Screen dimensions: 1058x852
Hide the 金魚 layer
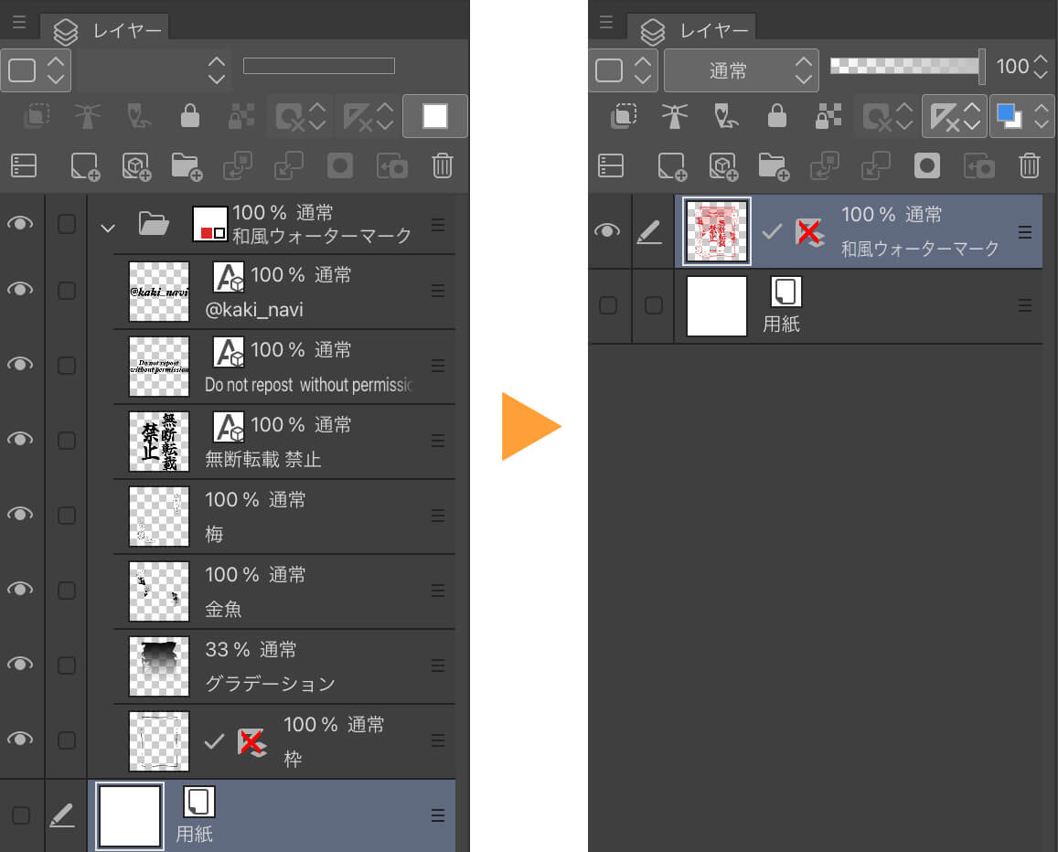tap(20, 590)
